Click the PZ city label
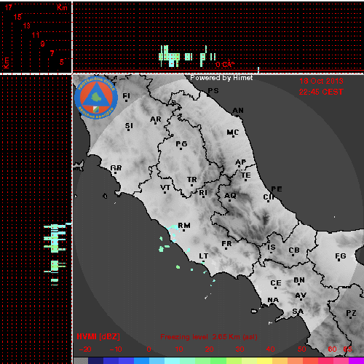 pyautogui.click(x=351, y=313)
